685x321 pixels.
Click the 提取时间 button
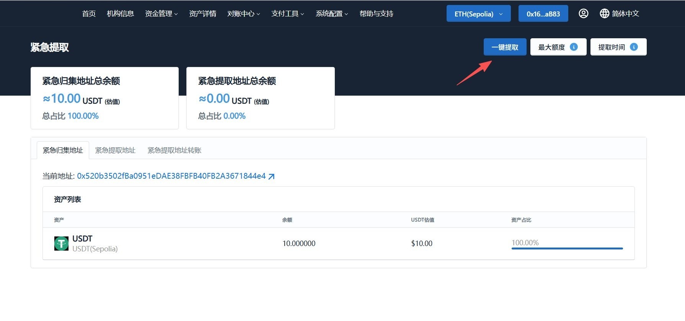(x=618, y=47)
